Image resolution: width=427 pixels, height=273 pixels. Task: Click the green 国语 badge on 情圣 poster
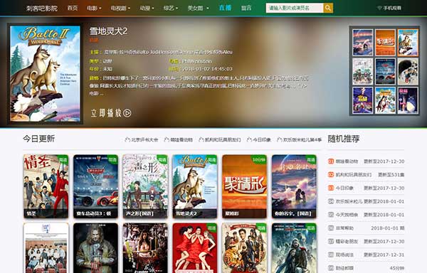(x=63, y=159)
